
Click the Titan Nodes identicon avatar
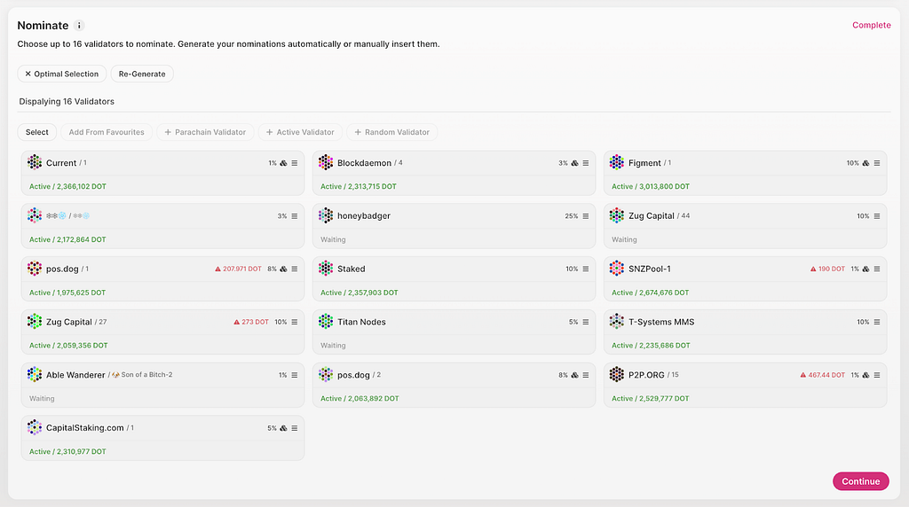(326, 321)
